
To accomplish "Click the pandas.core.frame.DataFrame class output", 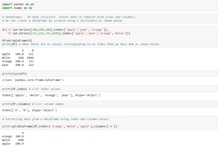I will coord(33,80).
